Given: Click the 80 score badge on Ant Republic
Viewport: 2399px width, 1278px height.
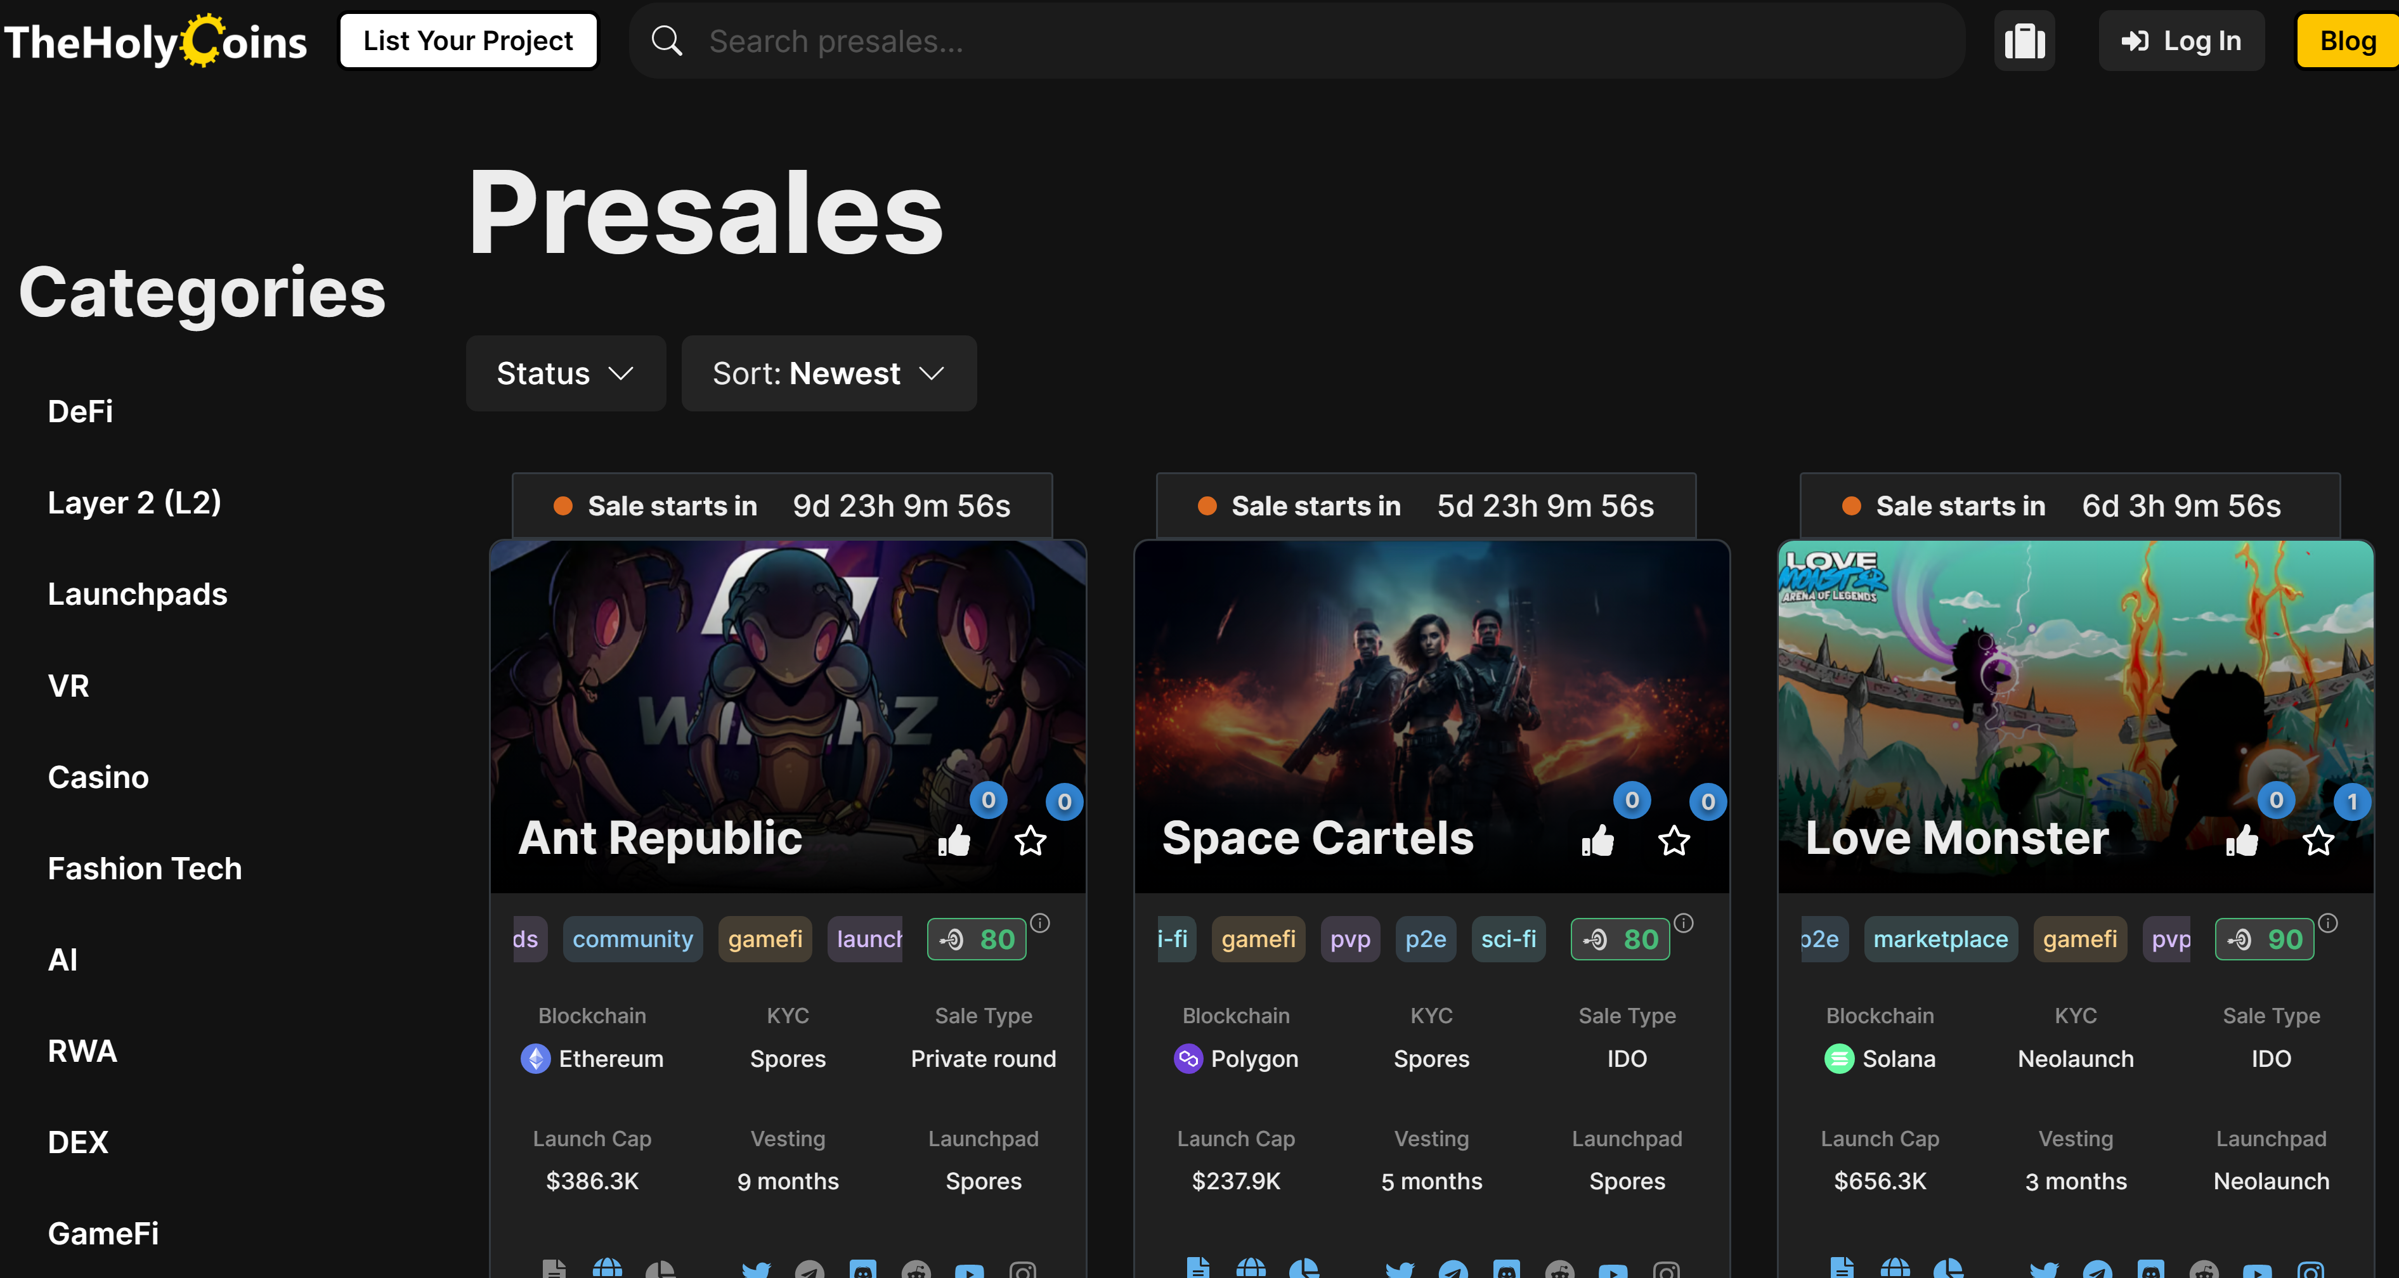Looking at the screenshot, I should click(x=976, y=939).
